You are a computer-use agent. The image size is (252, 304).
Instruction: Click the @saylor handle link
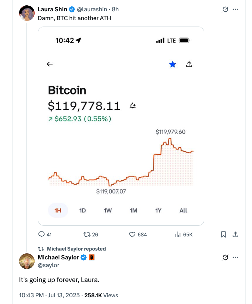tap(49, 265)
